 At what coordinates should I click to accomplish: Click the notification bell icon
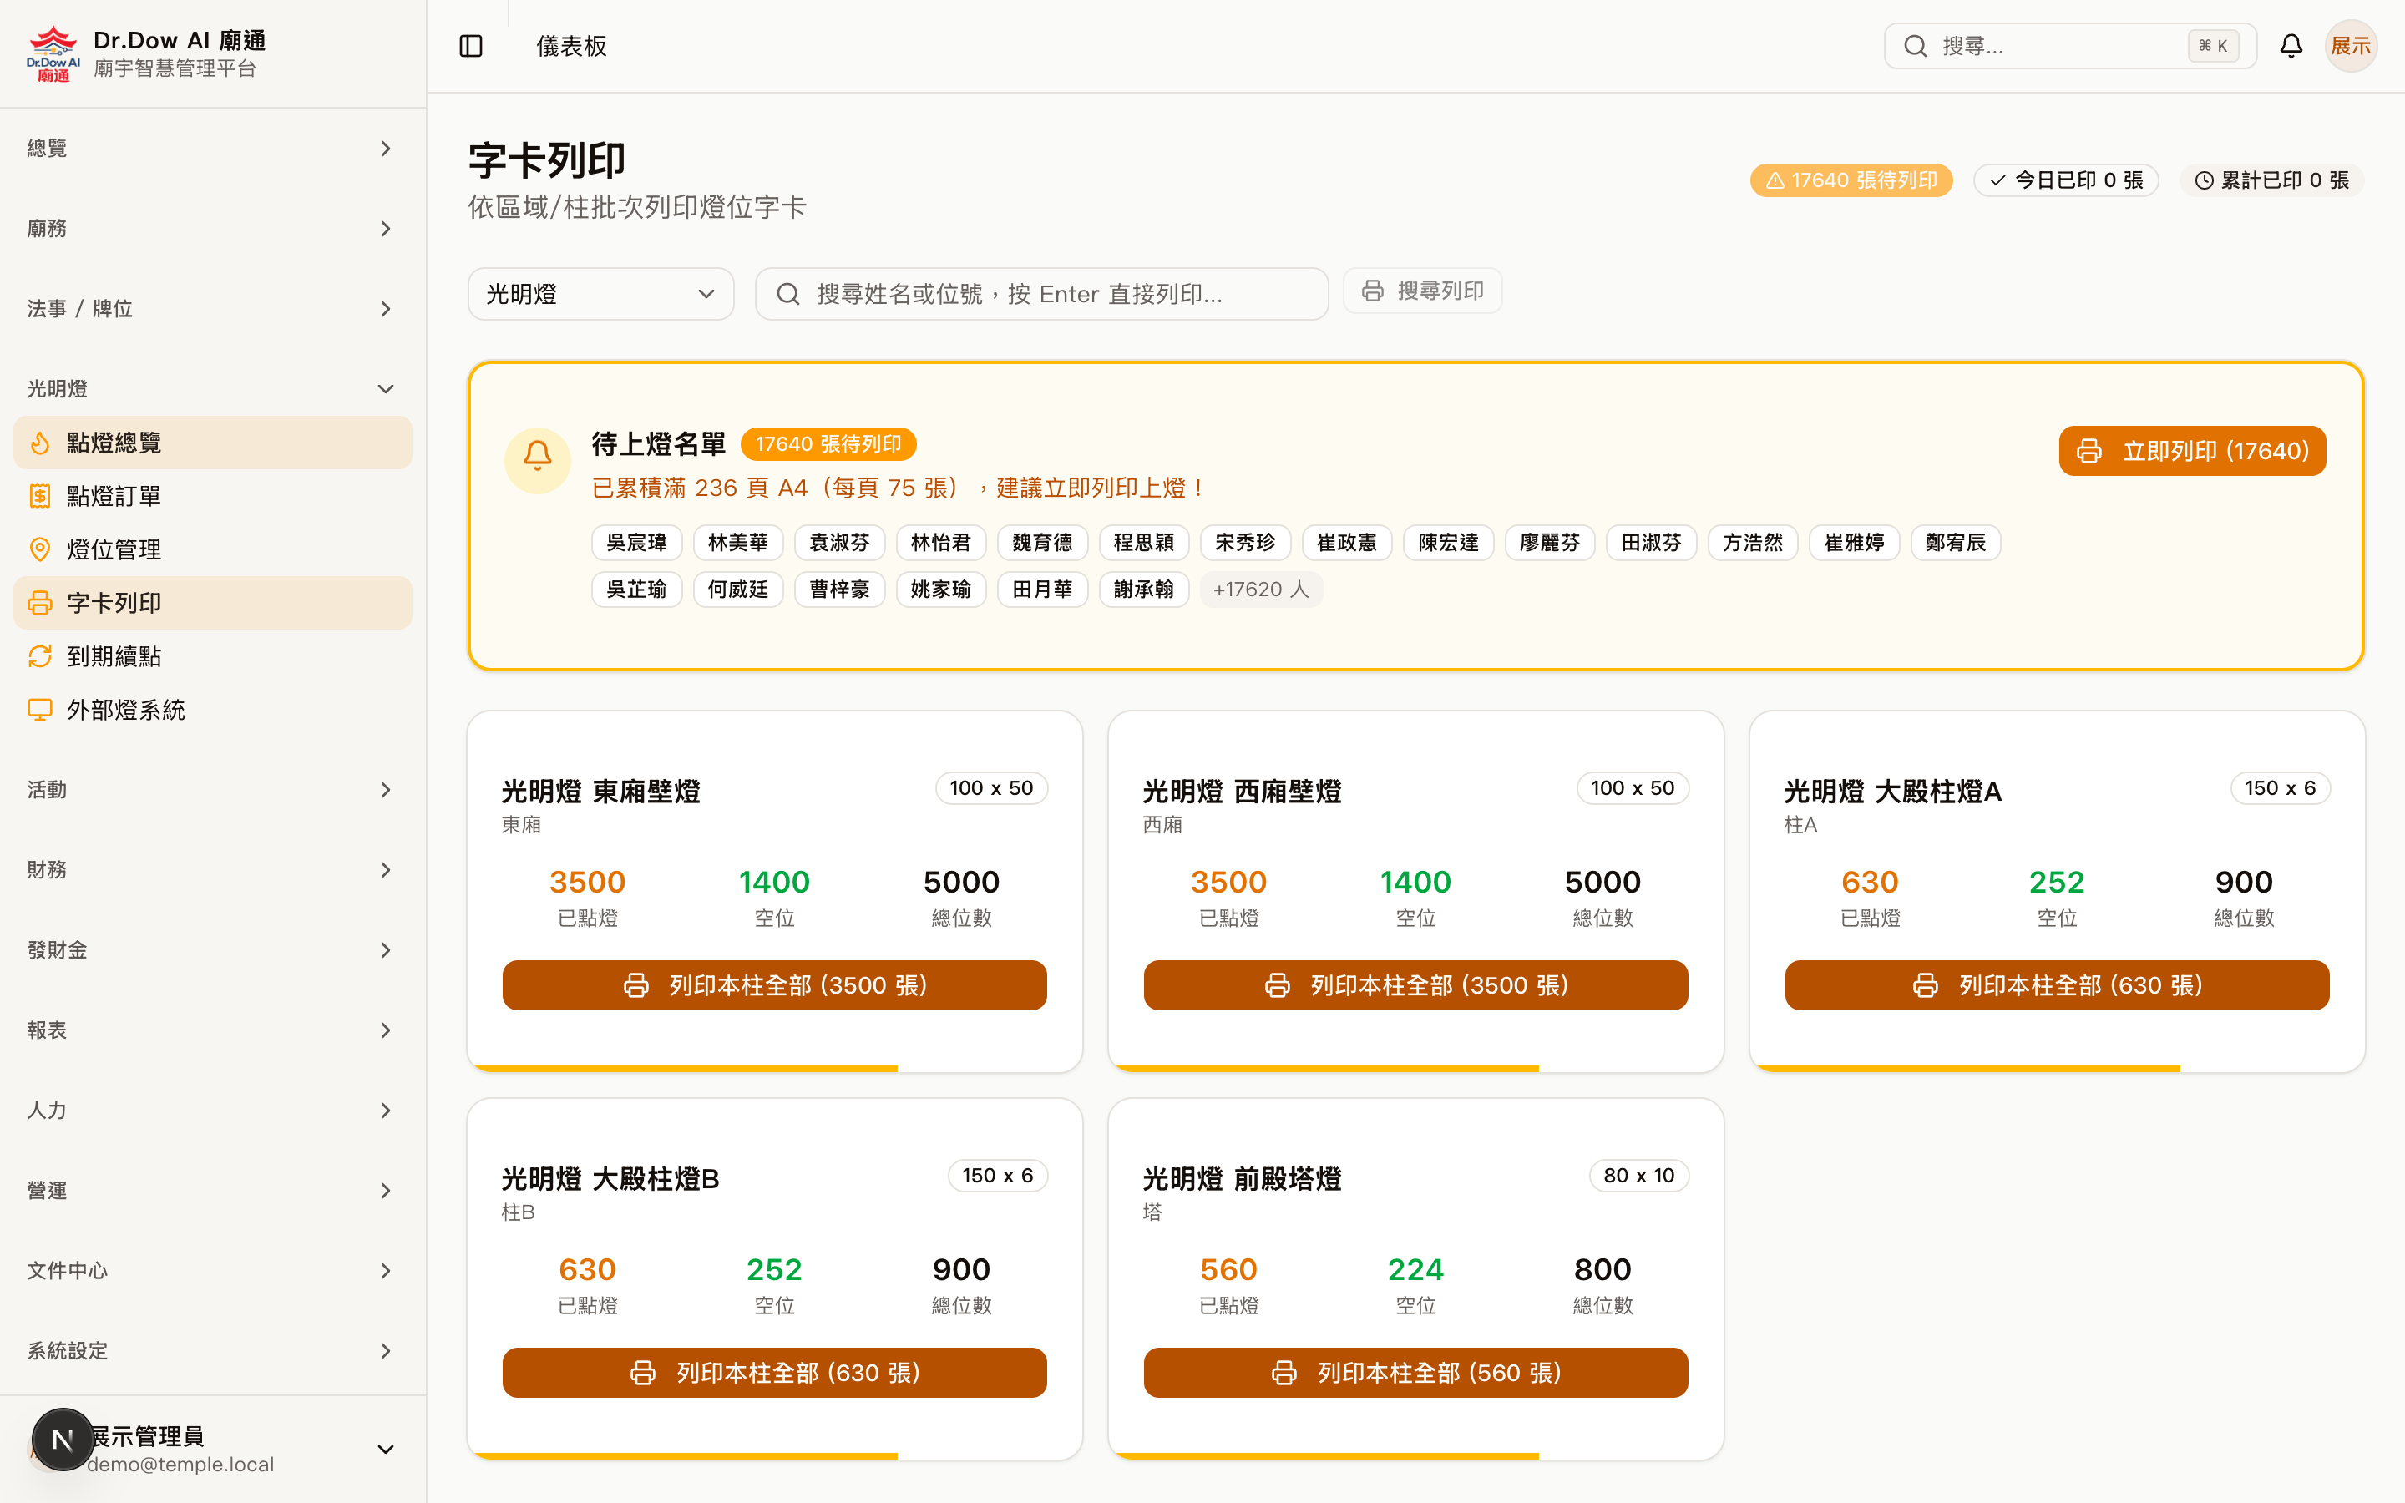pos(2291,46)
